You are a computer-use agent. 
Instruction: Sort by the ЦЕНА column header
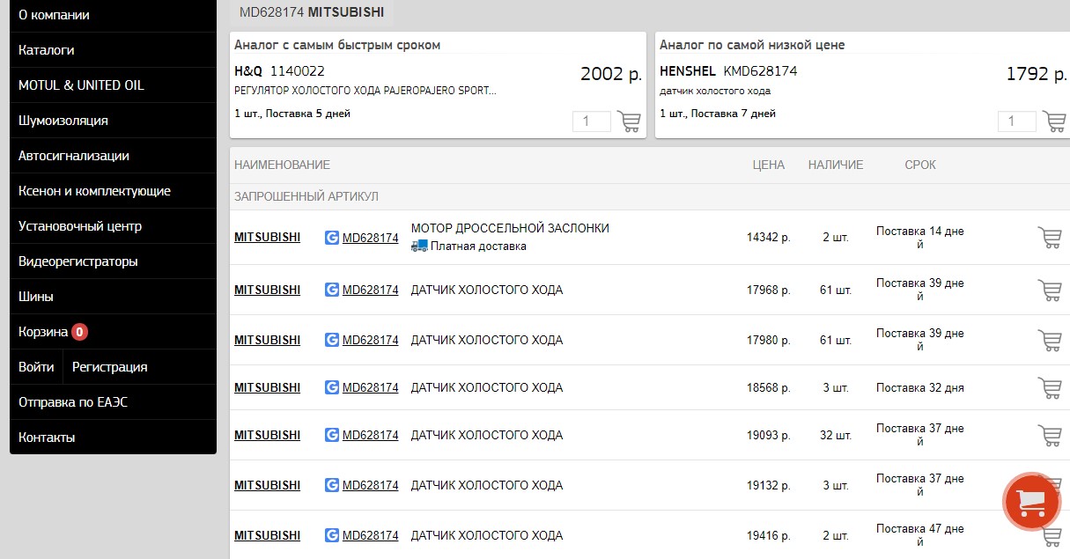[768, 165]
